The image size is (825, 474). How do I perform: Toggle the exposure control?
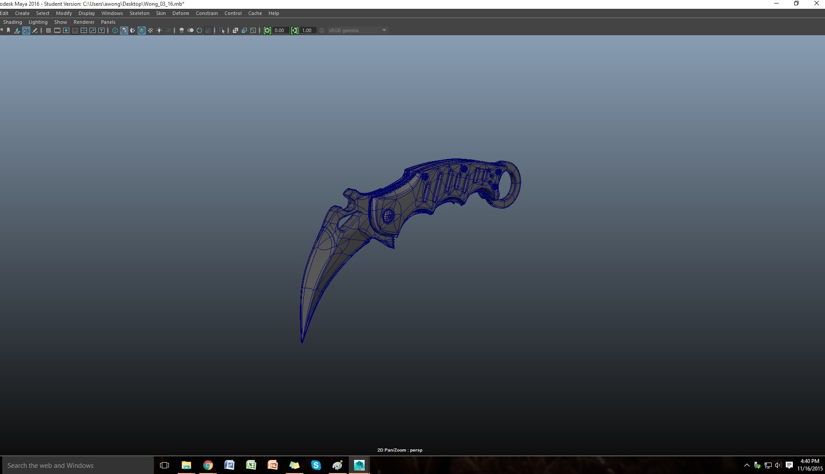(267, 30)
